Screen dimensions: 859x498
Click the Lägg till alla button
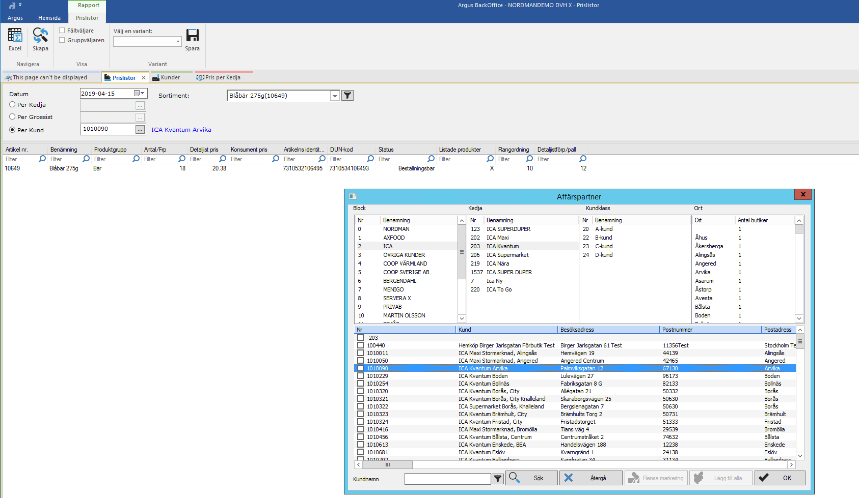coord(721,478)
